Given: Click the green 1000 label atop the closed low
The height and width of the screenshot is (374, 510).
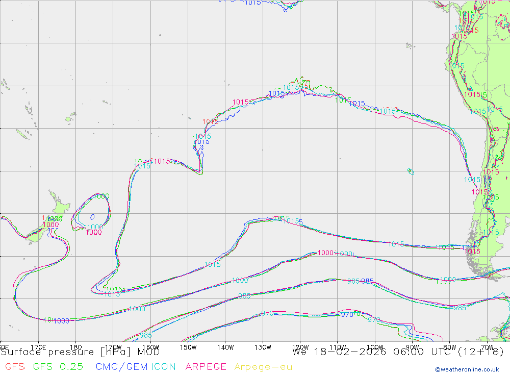Looking at the screenshot, I should click(x=101, y=196).
